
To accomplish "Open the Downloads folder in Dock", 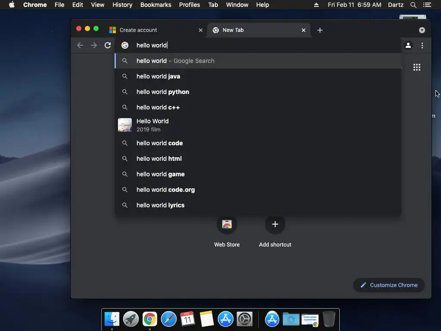I will (x=291, y=319).
